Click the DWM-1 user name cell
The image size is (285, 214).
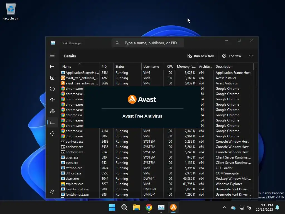coord(149,179)
